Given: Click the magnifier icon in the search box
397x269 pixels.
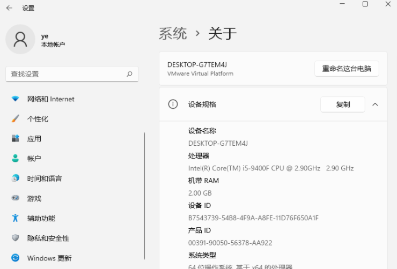Looking at the screenshot, I should tap(129, 74).
